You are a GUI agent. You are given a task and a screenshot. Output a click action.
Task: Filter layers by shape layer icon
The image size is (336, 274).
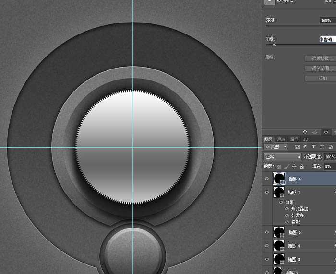click(322, 147)
